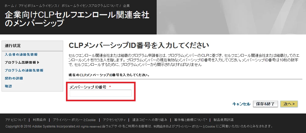Open 入会者の連絡先情報 step in sidebar
The width and height of the screenshot is (306, 133).
click(21, 55)
